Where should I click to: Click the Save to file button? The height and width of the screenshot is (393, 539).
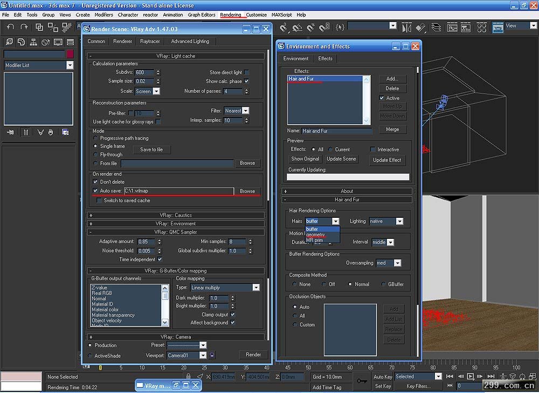(151, 149)
